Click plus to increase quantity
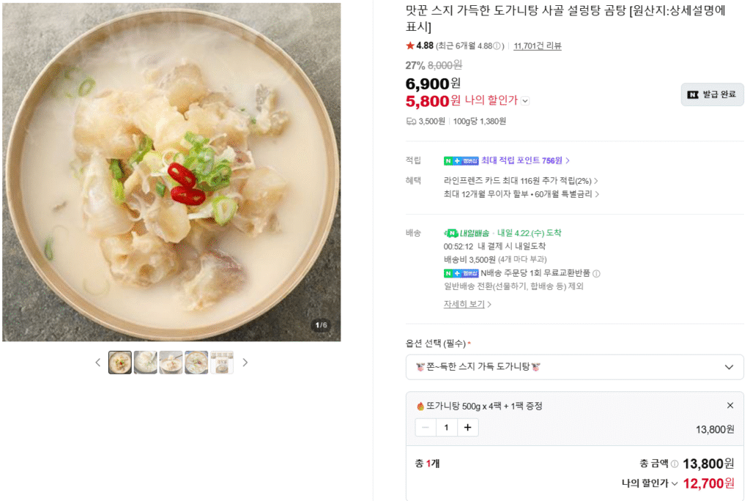The height and width of the screenshot is (501, 750). coord(468,427)
